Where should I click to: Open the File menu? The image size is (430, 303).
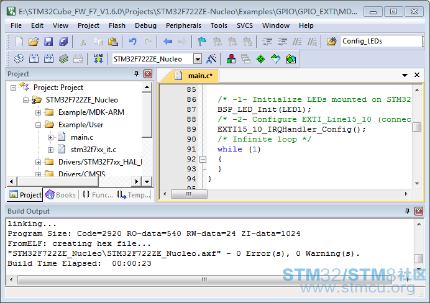pos(16,25)
